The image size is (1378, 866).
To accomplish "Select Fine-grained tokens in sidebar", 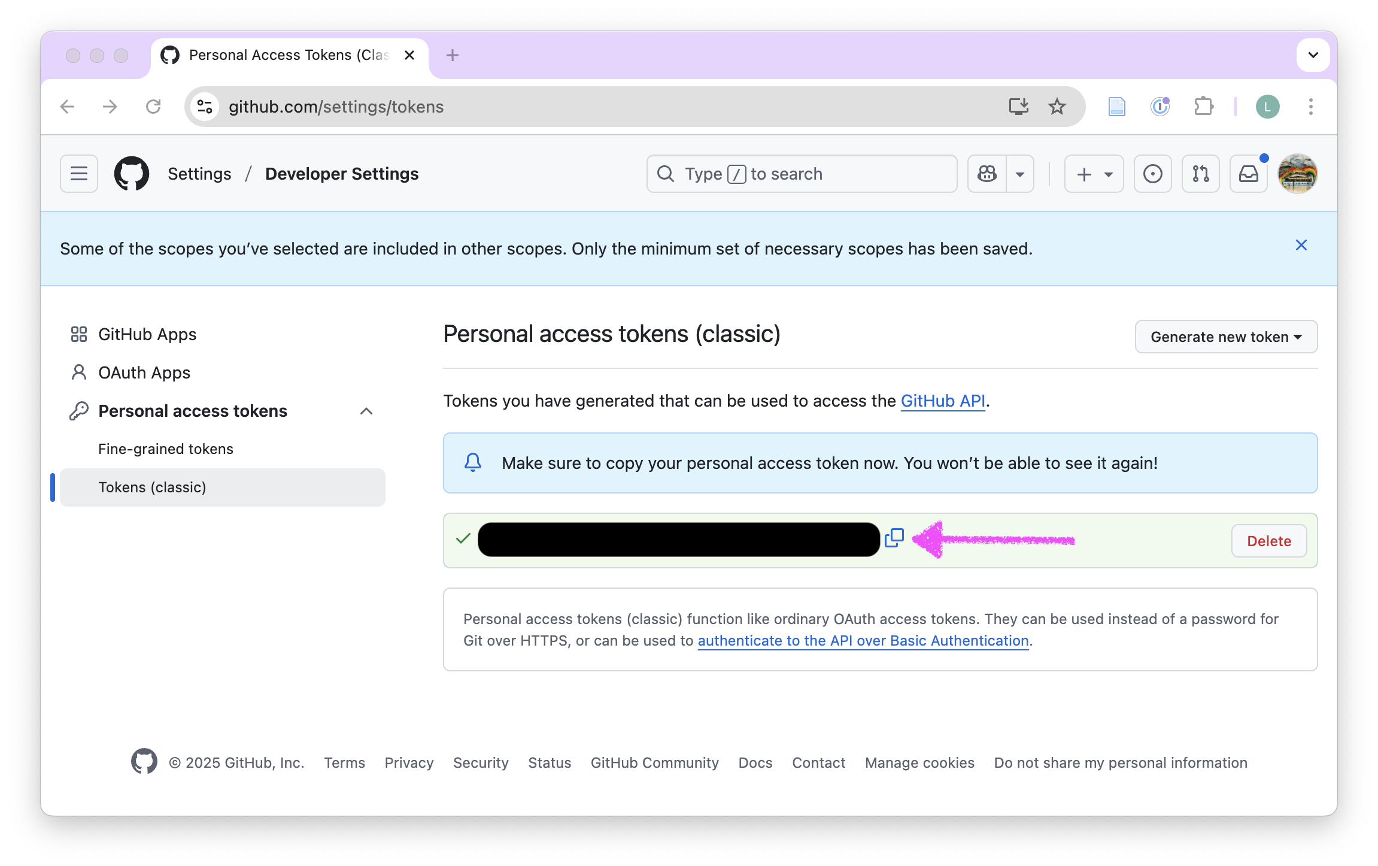I will [166, 449].
